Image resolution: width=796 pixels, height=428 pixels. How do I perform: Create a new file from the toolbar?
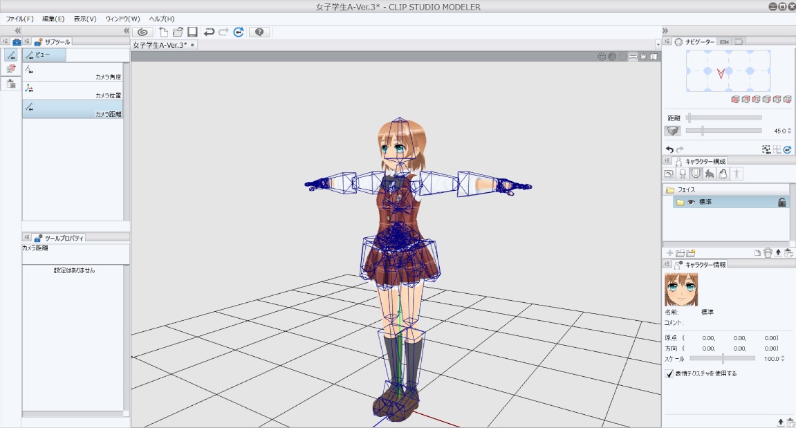pos(163,32)
